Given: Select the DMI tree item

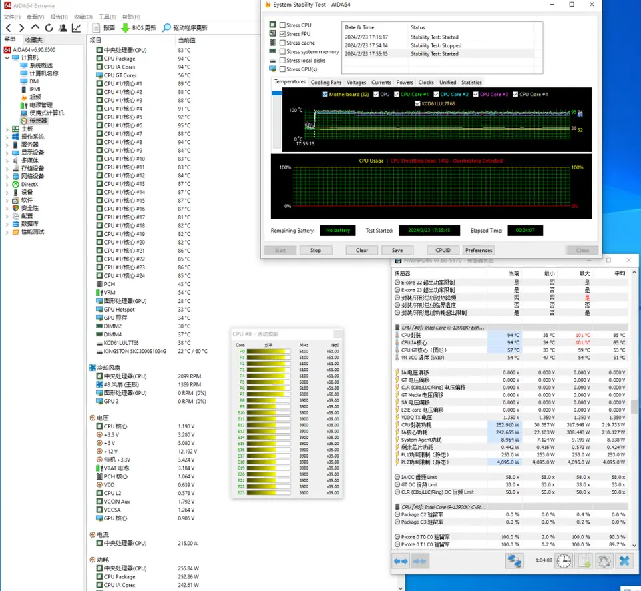Looking at the screenshot, I should (34, 81).
